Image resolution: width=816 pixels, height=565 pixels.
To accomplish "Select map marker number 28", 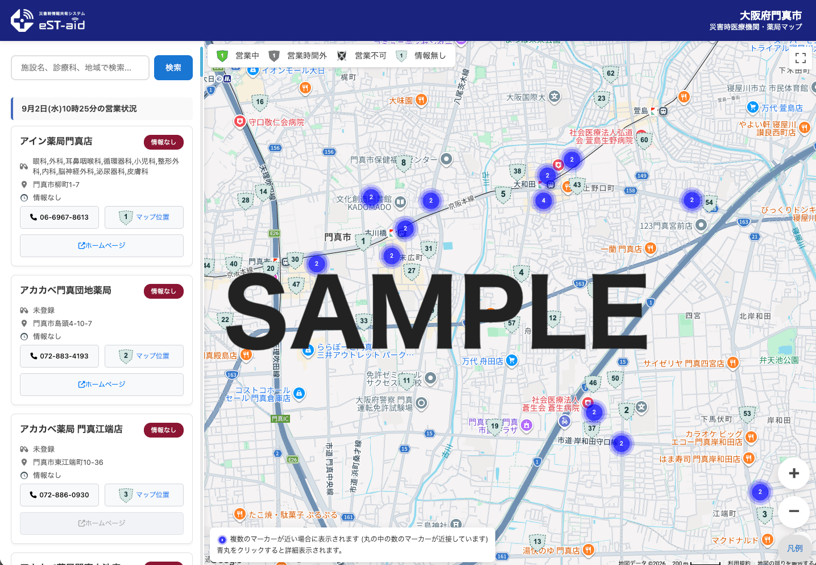I will coord(246,201).
